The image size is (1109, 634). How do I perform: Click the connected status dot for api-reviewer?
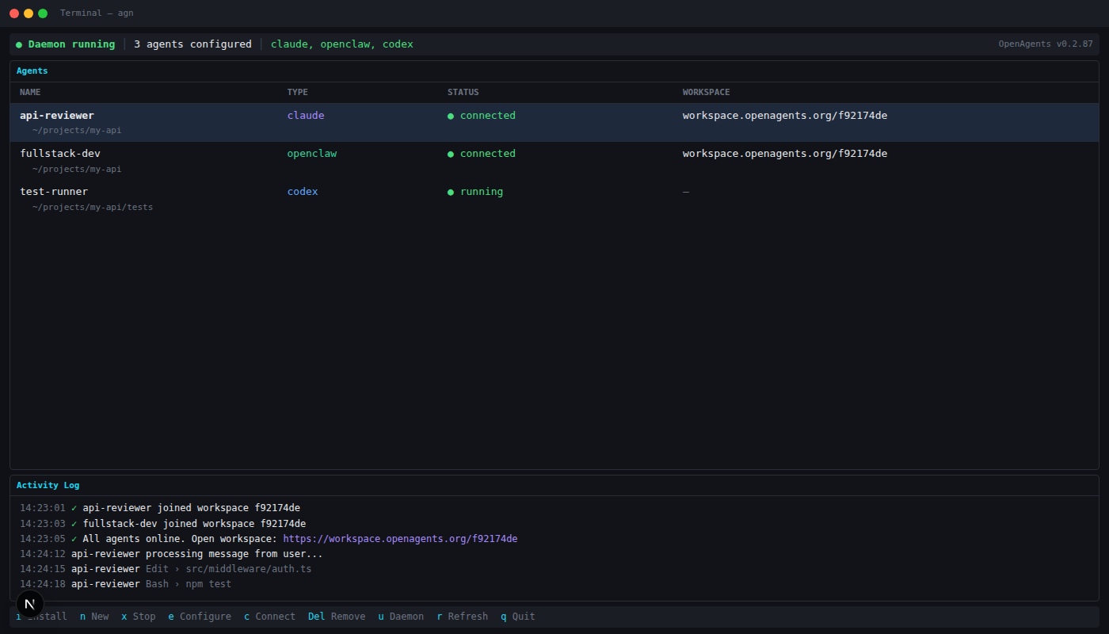point(451,116)
